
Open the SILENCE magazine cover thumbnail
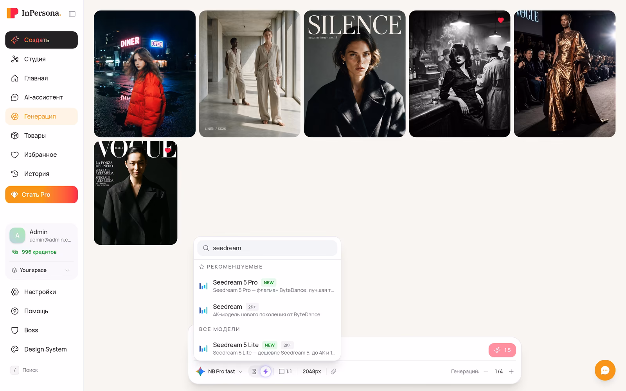(x=354, y=74)
